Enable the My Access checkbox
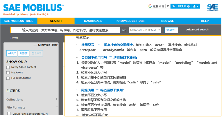This screenshot has width=222, height=117. [x=8, y=73]
